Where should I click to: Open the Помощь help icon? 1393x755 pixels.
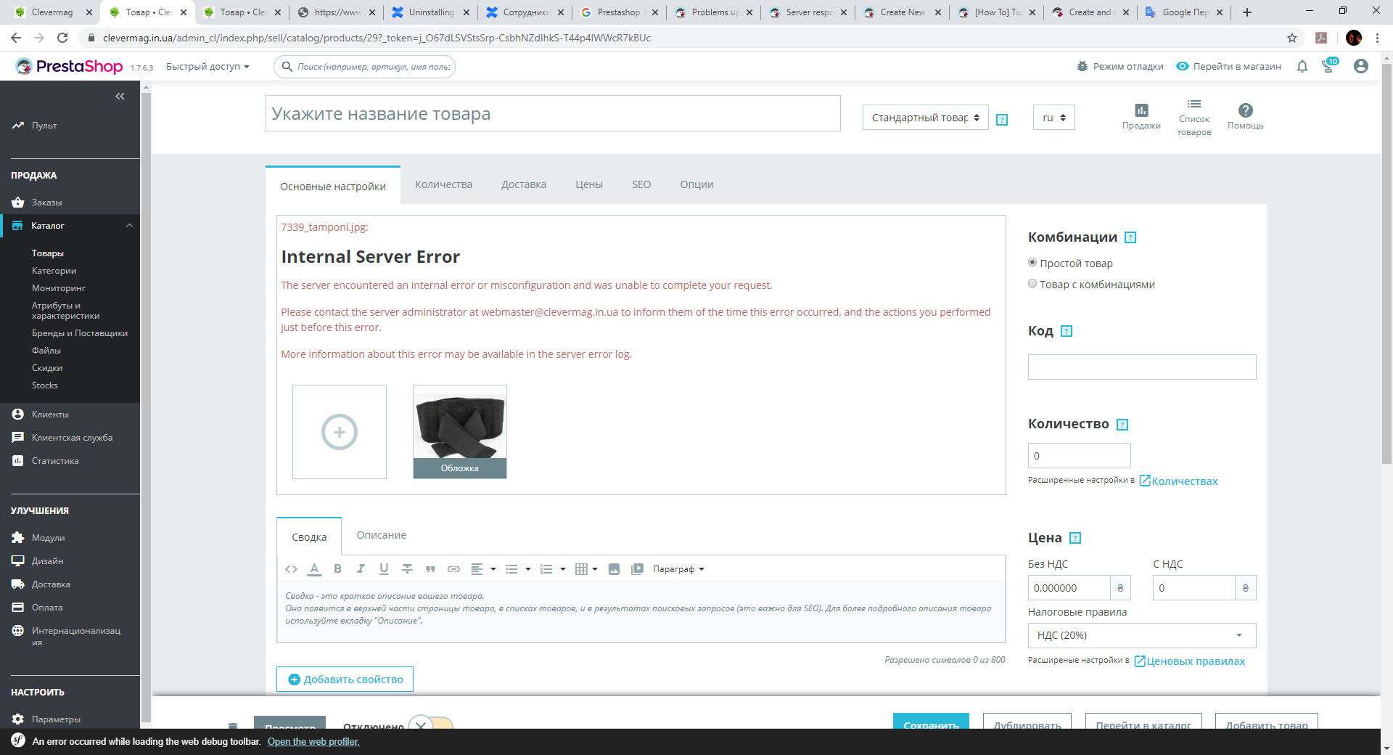pos(1246,116)
